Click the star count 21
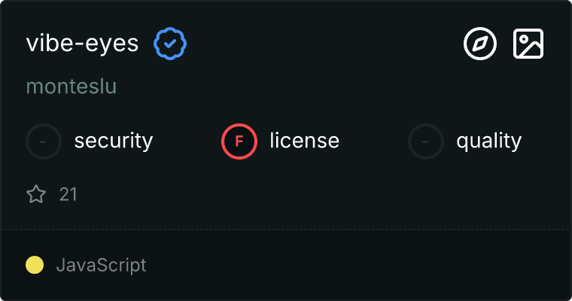The image size is (572, 301). click(x=68, y=195)
